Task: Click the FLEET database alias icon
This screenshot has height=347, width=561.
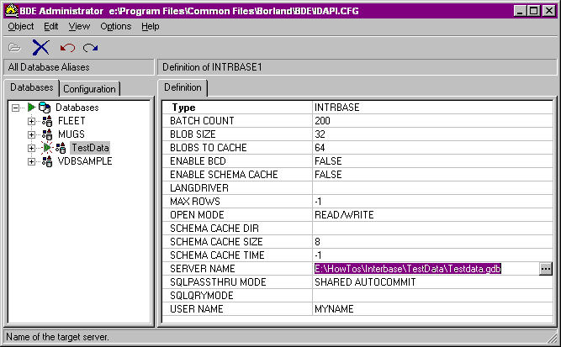Action: tap(48, 121)
